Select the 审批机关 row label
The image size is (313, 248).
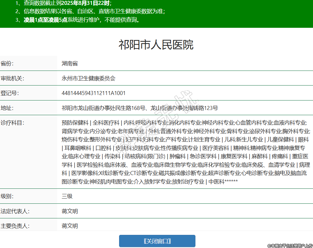12,78
